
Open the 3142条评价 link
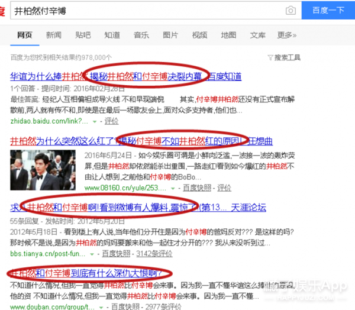tap(154, 254)
